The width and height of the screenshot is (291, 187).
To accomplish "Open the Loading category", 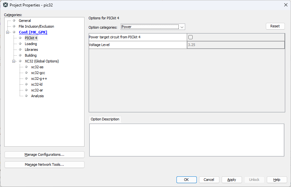I will click(31, 44).
